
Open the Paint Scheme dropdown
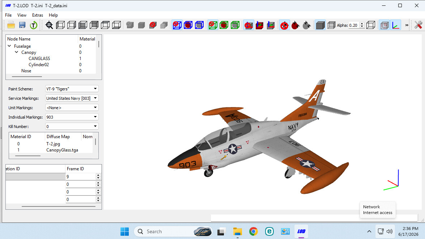coord(72,89)
